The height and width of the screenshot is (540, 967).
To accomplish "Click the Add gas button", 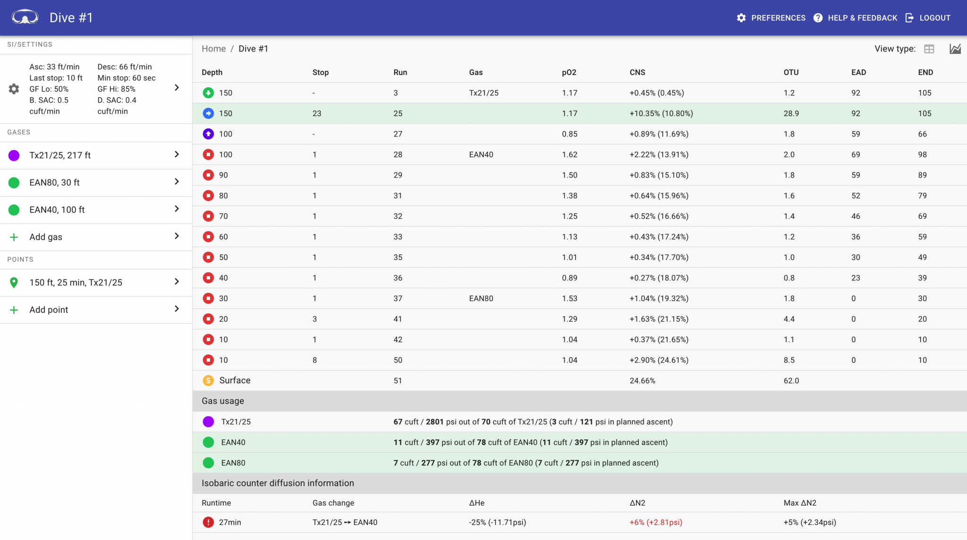I will pos(46,236).
